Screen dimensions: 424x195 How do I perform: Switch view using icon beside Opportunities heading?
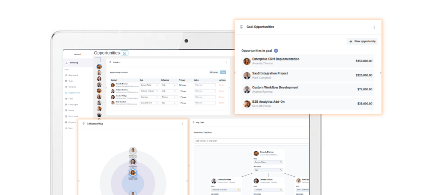point(125,53)
